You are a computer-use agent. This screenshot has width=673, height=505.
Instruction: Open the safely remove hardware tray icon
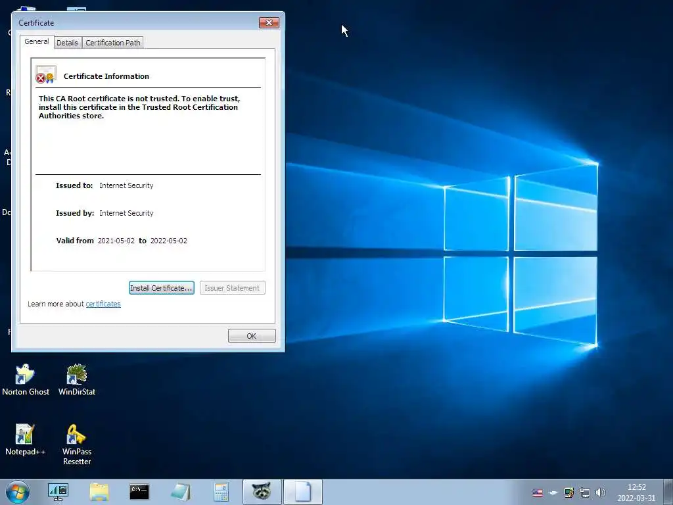(x=553, y=493)
